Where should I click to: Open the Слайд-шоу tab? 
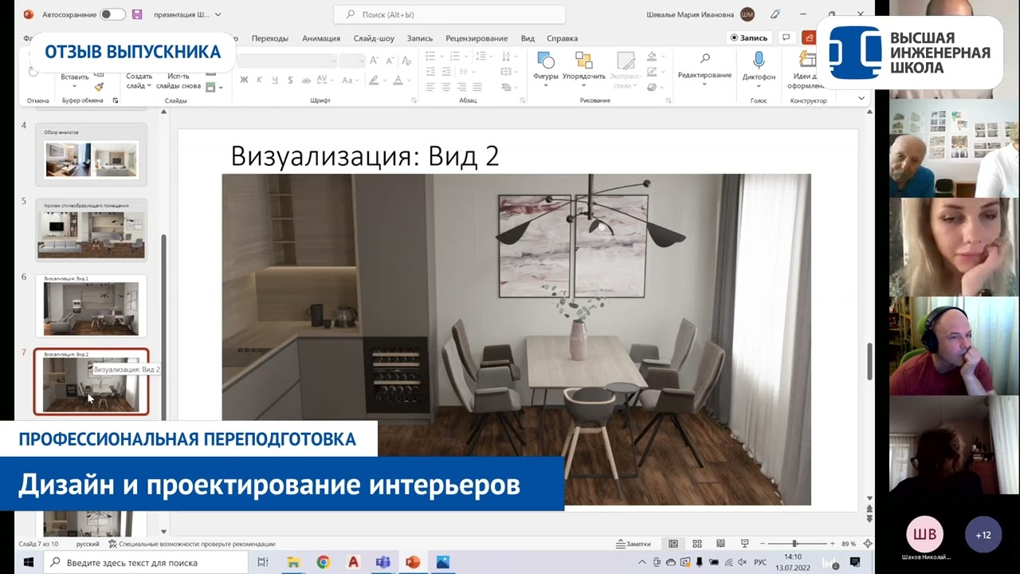(374, 38)
